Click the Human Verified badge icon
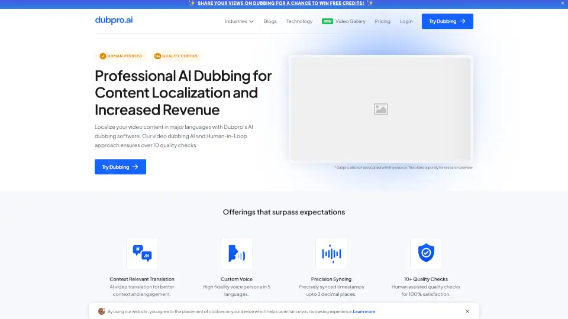The width and height of the screenshot is (568, 319). point(103,56)
